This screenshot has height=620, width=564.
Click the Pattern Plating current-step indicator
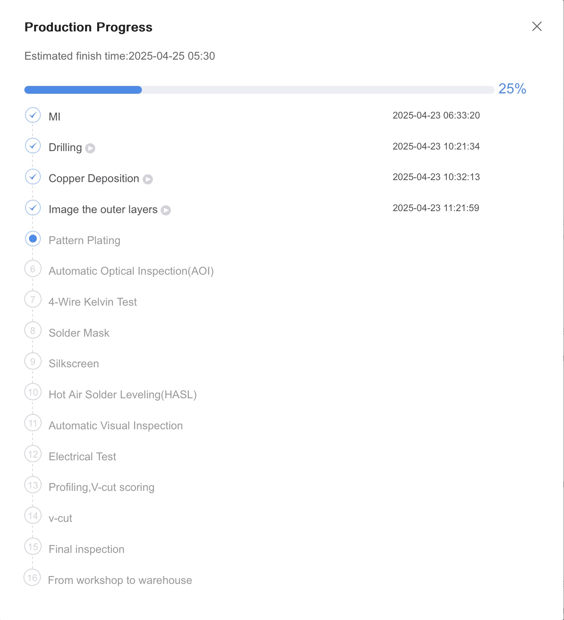point(33,239)
